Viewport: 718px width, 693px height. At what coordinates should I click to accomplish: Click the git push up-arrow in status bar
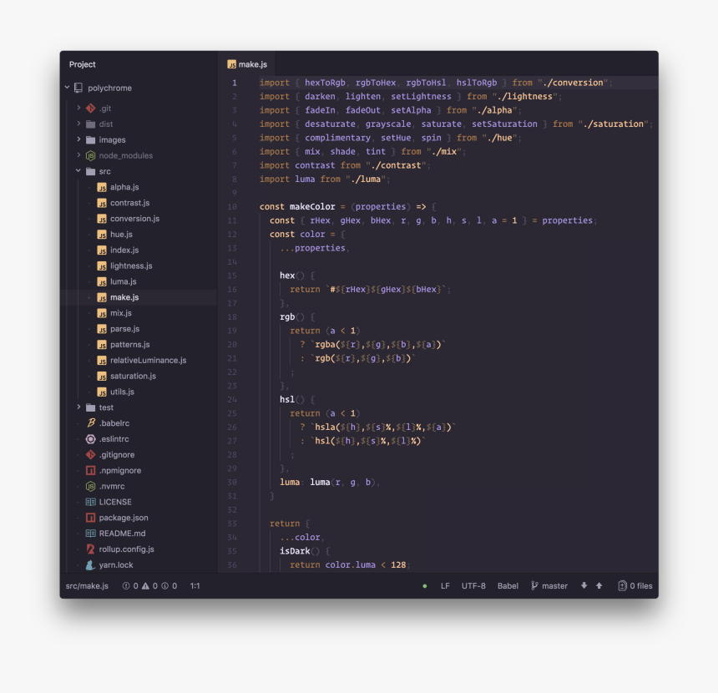coord(599,586)
